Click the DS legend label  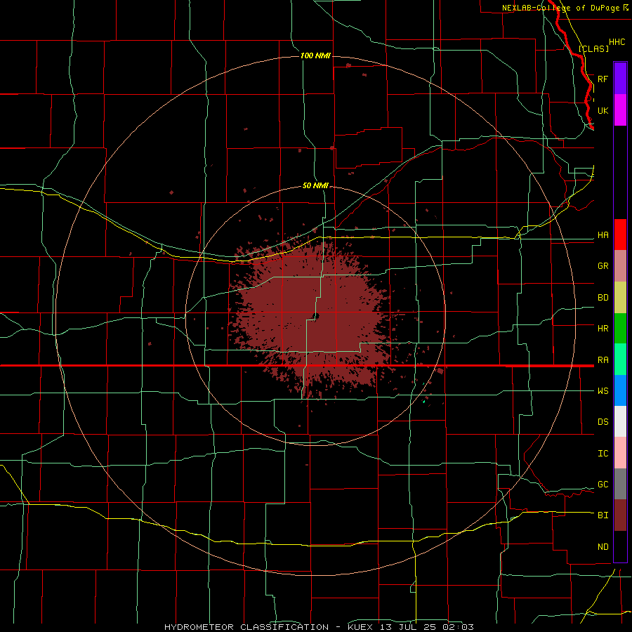click(x=603, y=421)
